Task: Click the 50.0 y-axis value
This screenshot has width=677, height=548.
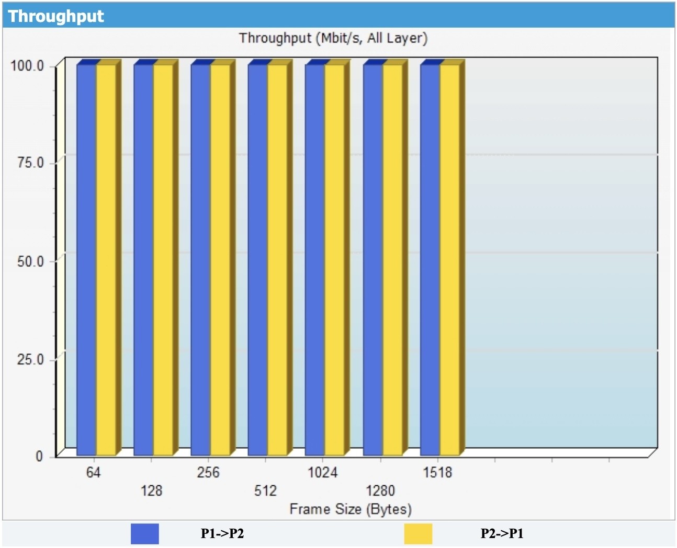Action: [x=30, y=261]
